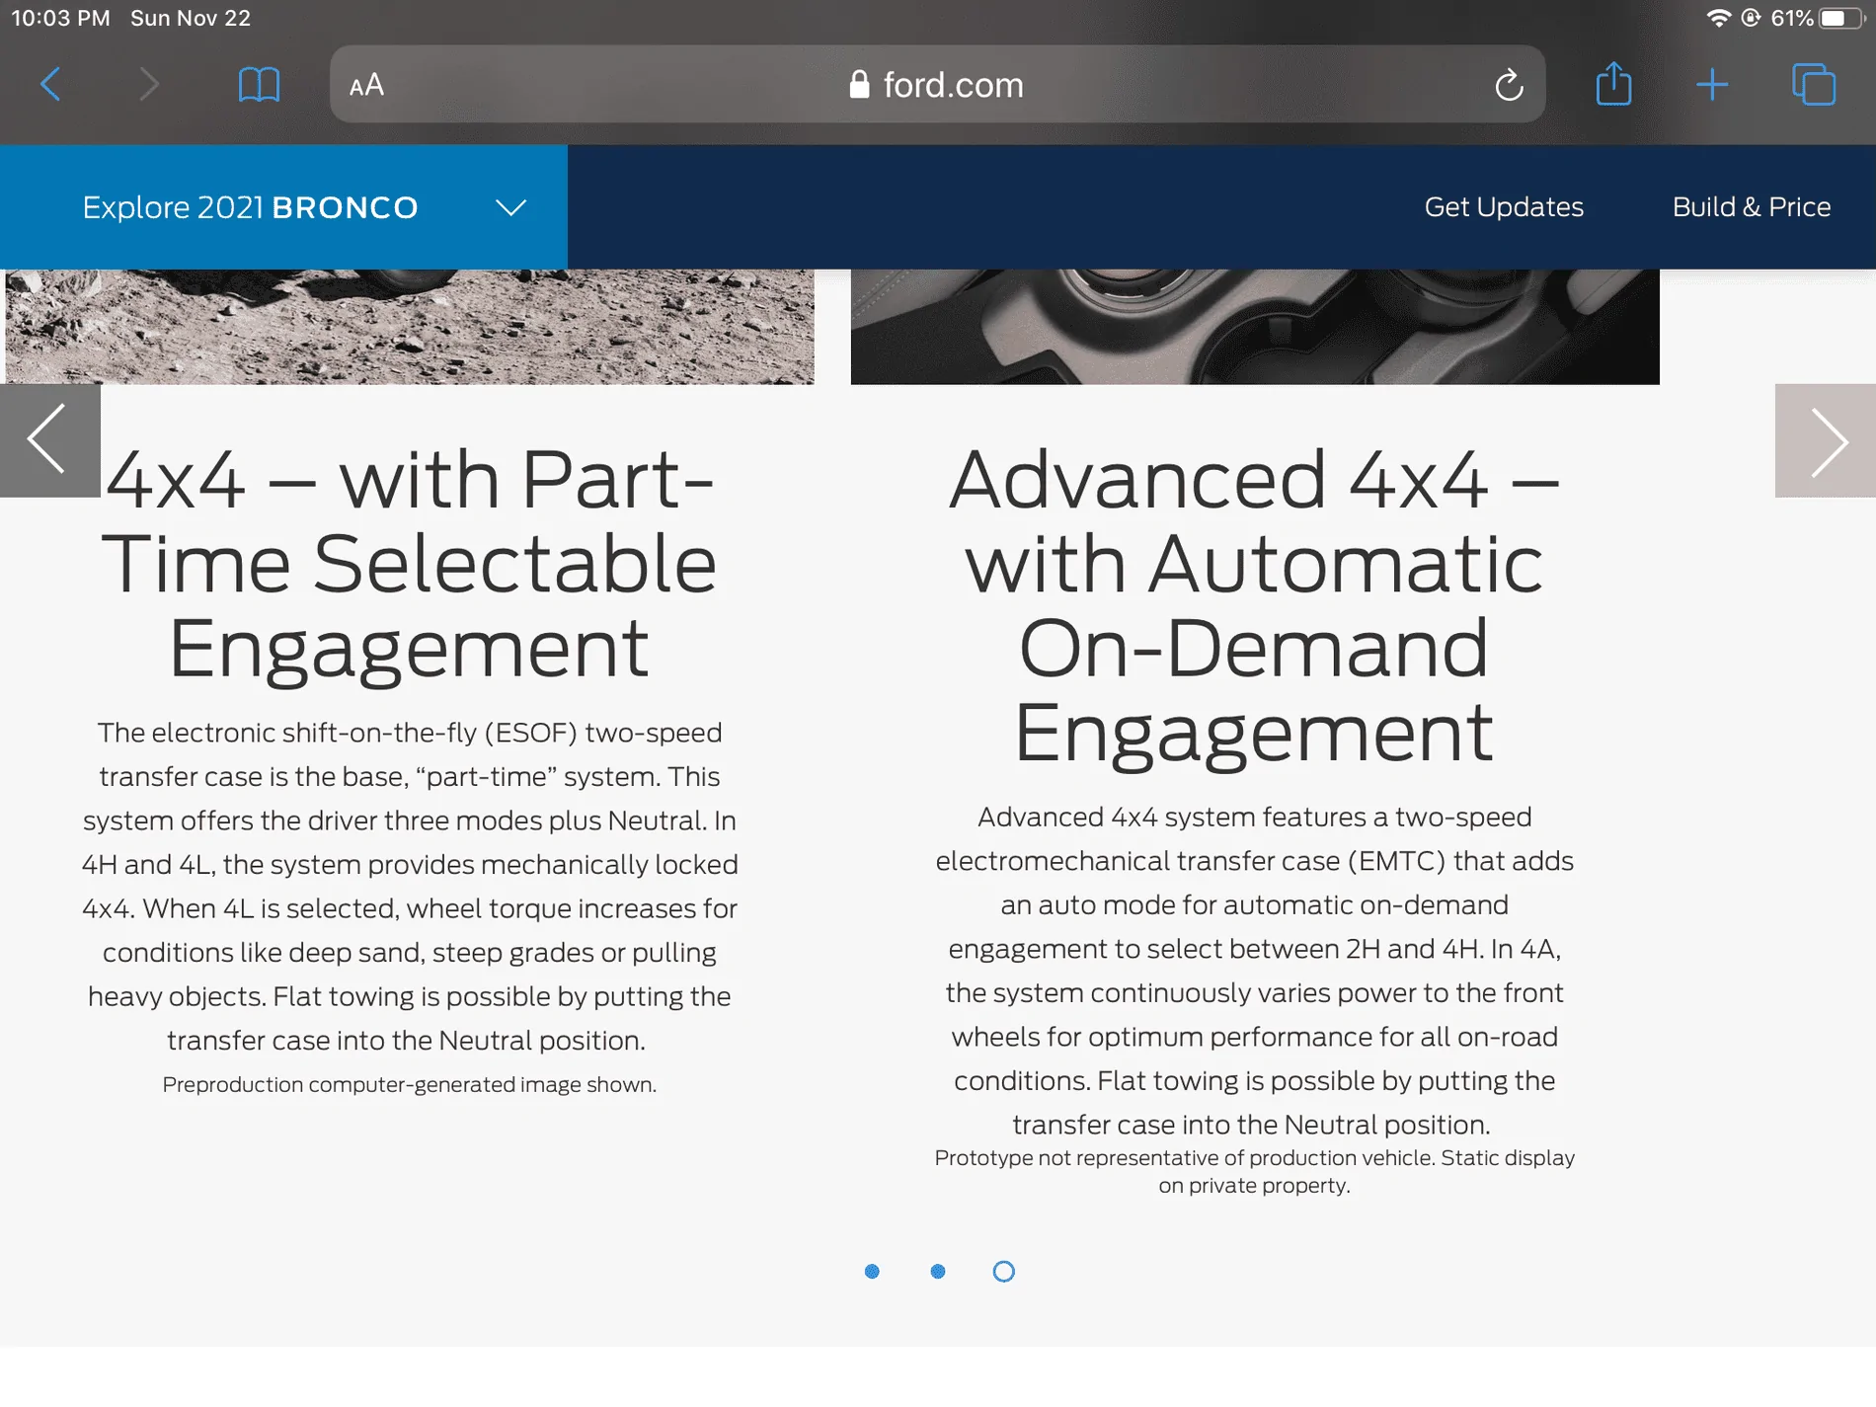
Task: Open the Share sheet icon
Action: pyautogui.click(x=1613, y=83)
